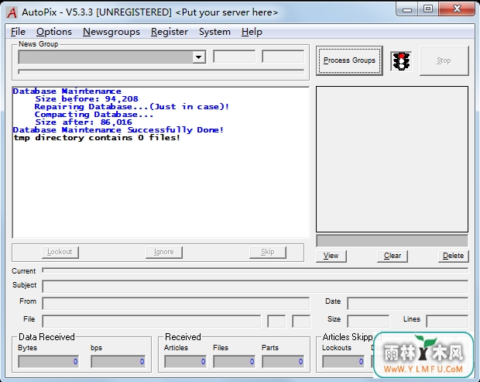480x382 pixels.
Task: Click the File name field
Action: pyautogui.click(x=152, y=321)
